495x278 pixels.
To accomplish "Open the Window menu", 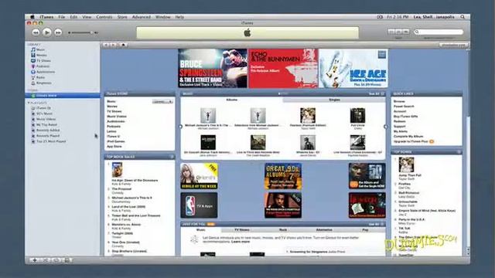I will pyautogui.click(x=163, y=17).
